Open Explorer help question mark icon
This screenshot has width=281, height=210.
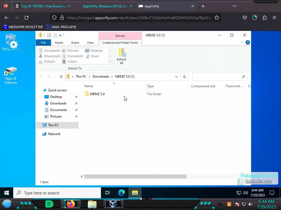[x=248, y=42]
